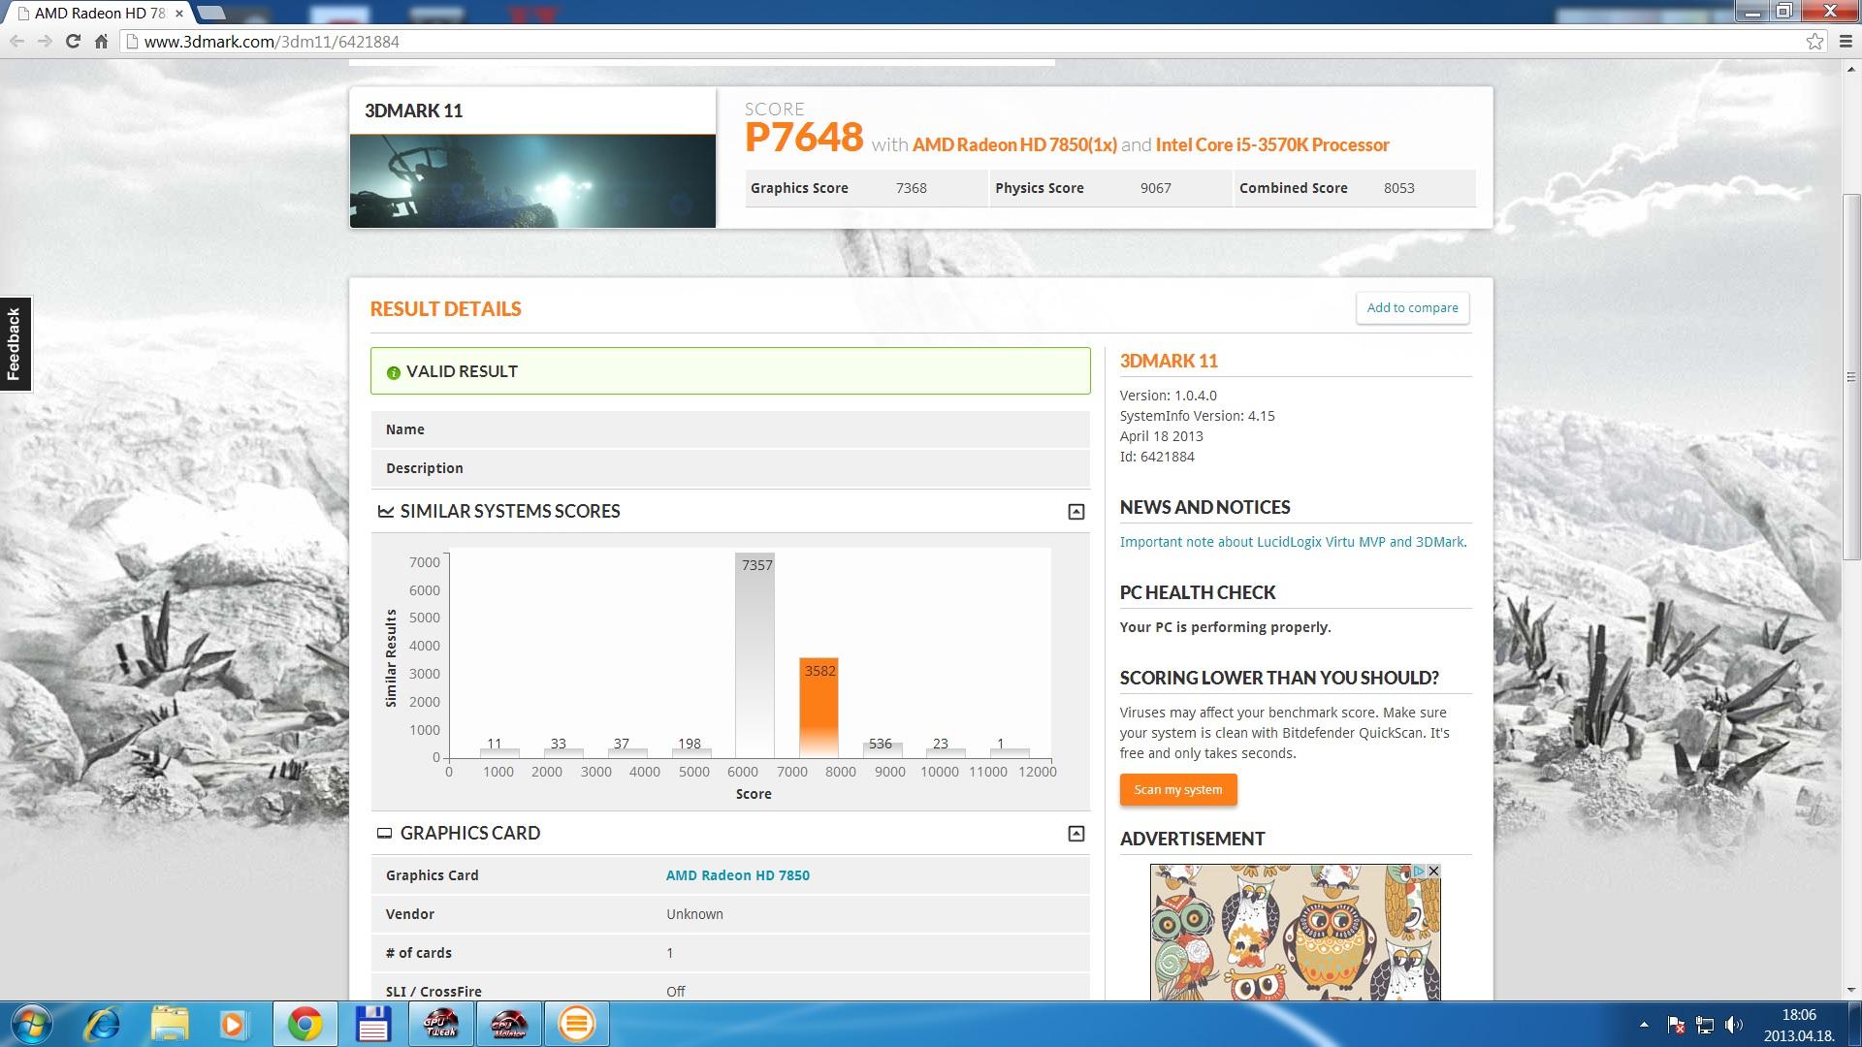Click the 3DMark 11 scene thumbnail
The image size is (1862, 1047).
[x=532, y=181]
